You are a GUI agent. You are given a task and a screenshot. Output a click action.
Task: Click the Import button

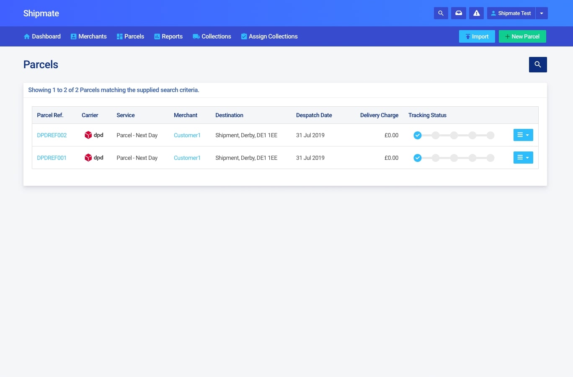(x=477, y=36)
